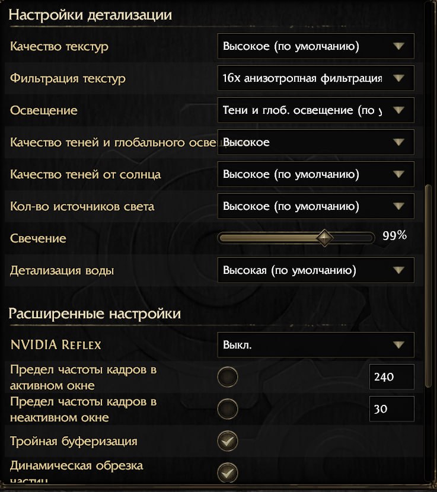Screen dimensions: 437x492
Task: Expand the Качество теней от солнца dropdown
Action: pos(316,174)
